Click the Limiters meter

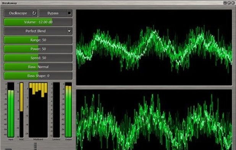pyautogui.click(x=57, y=110)
